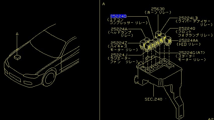Click the detail view label A at top
Viewport: 214px width, 120px height.
(104, 4)
